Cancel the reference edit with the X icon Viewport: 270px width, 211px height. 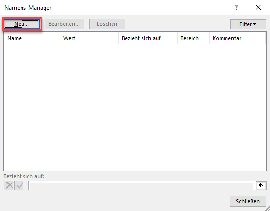(x=9, y=186)
